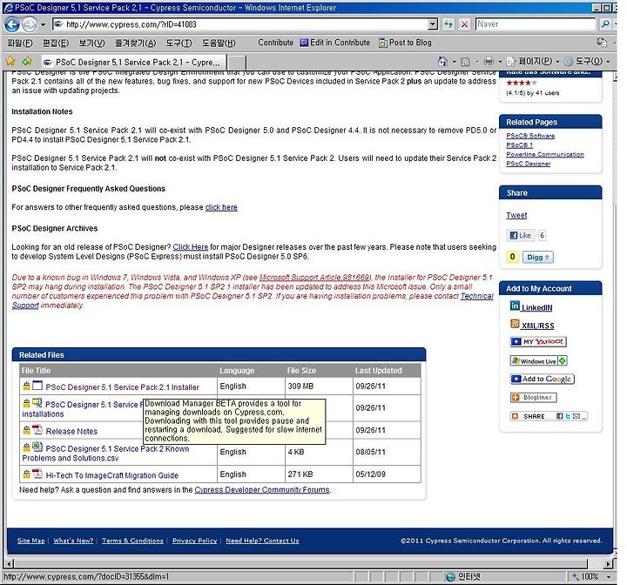The image size is (627, 585).
Task: Click the Add to Favorites star-plus icon
Action: click(x=27, y=61)
